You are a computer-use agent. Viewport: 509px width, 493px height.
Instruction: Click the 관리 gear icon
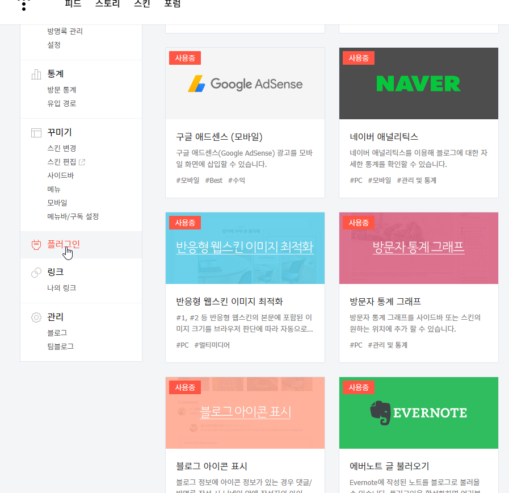pyautogui.click(x=36, y=317)
